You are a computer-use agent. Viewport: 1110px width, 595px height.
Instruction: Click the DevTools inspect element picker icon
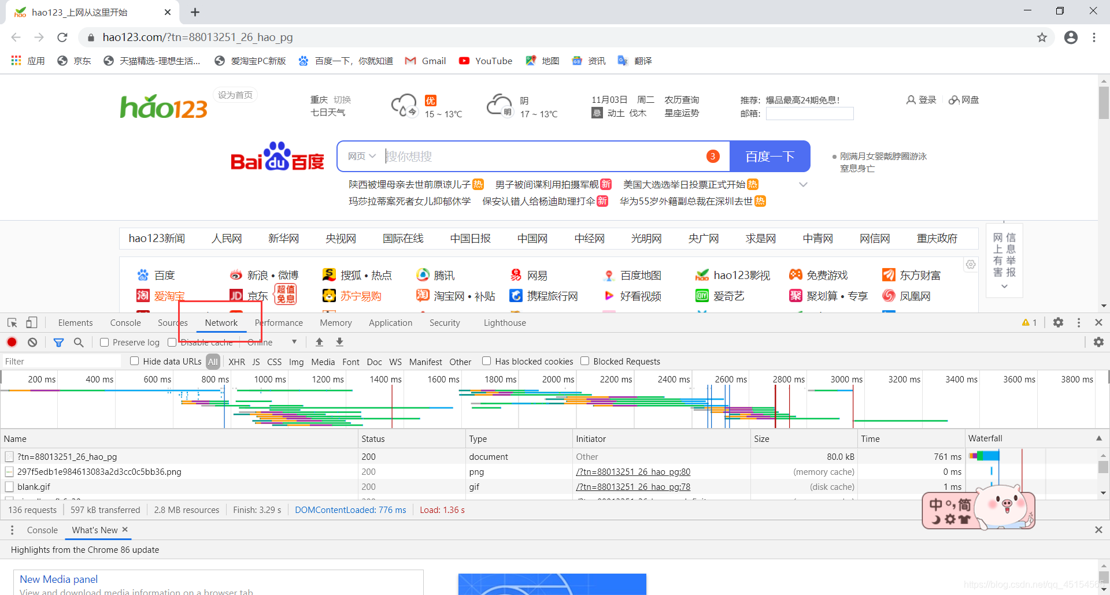pyautogui.click(x=12, y=322)
